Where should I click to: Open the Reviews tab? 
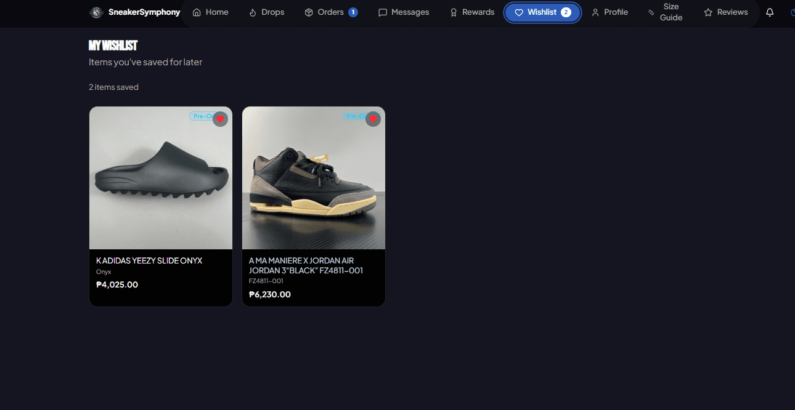[725, 12]
